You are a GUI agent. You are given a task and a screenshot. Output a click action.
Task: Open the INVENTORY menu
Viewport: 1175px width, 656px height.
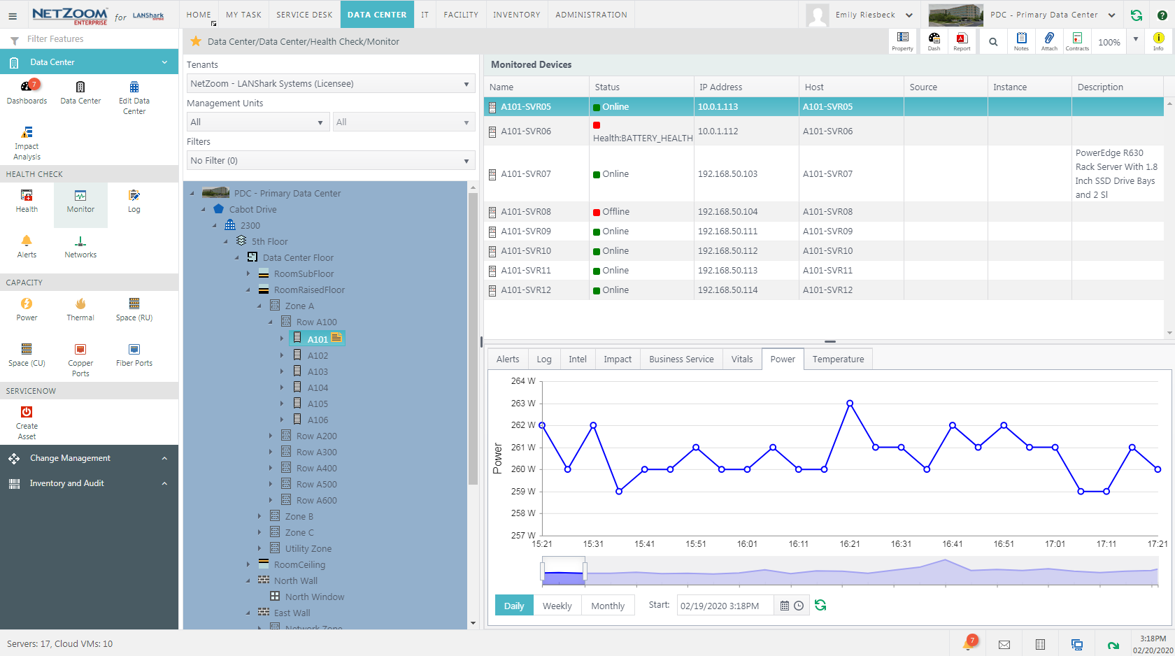(x=516, y=15)
